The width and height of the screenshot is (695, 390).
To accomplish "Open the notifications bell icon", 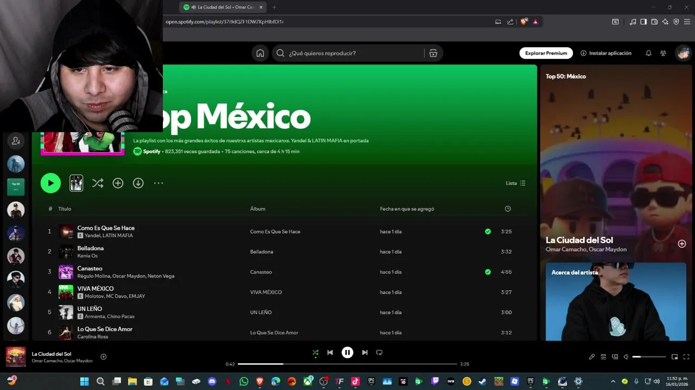I will (x=648, y=53).
